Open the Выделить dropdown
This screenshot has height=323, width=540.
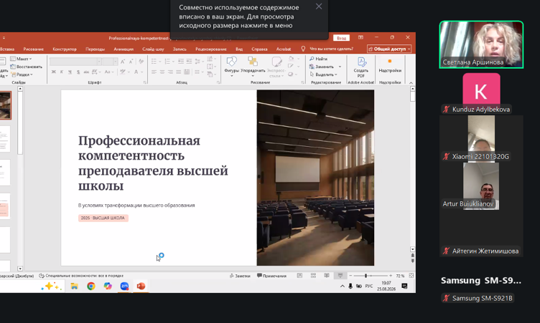point(323,74)
